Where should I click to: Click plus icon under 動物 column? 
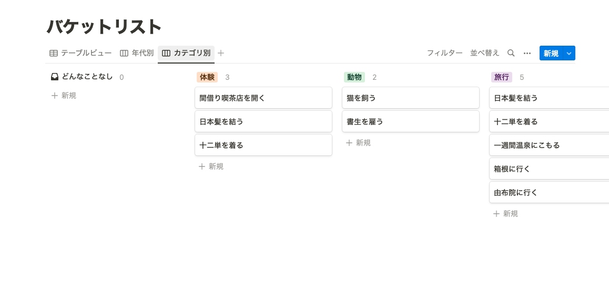pyautogui.click(x=349, y=143)
